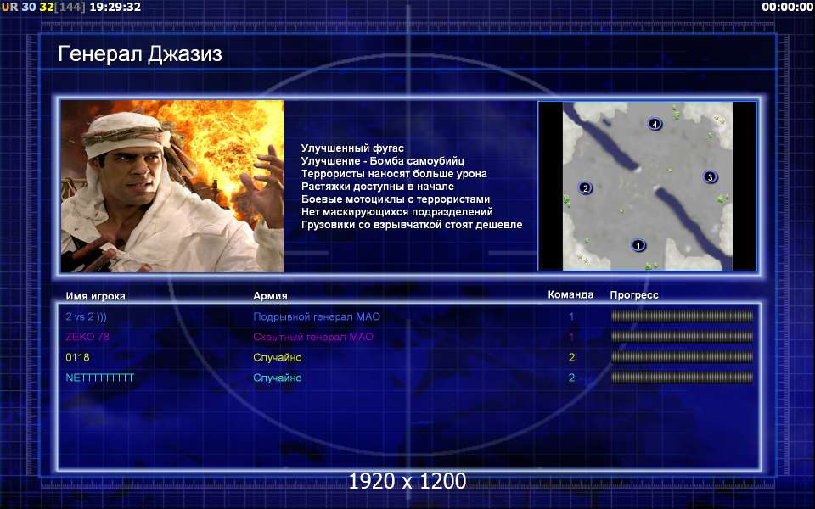
Task: Click the 'Имя игрока' column header
Action: (x=95, y=296)
